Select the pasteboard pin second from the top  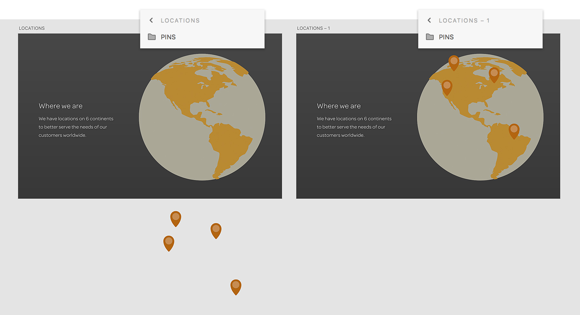tap(216, 231)
